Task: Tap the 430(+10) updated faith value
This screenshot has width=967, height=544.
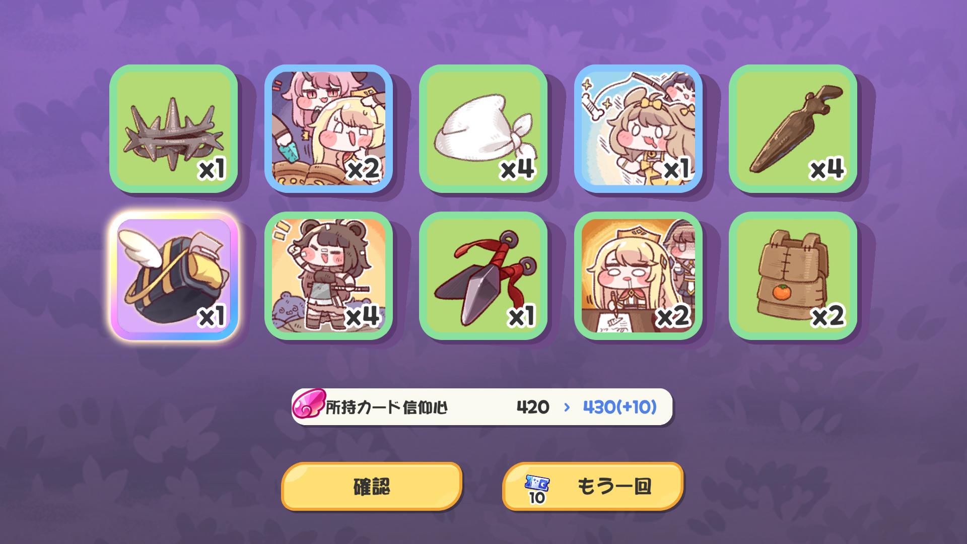Action: click(x=620, y=407)
